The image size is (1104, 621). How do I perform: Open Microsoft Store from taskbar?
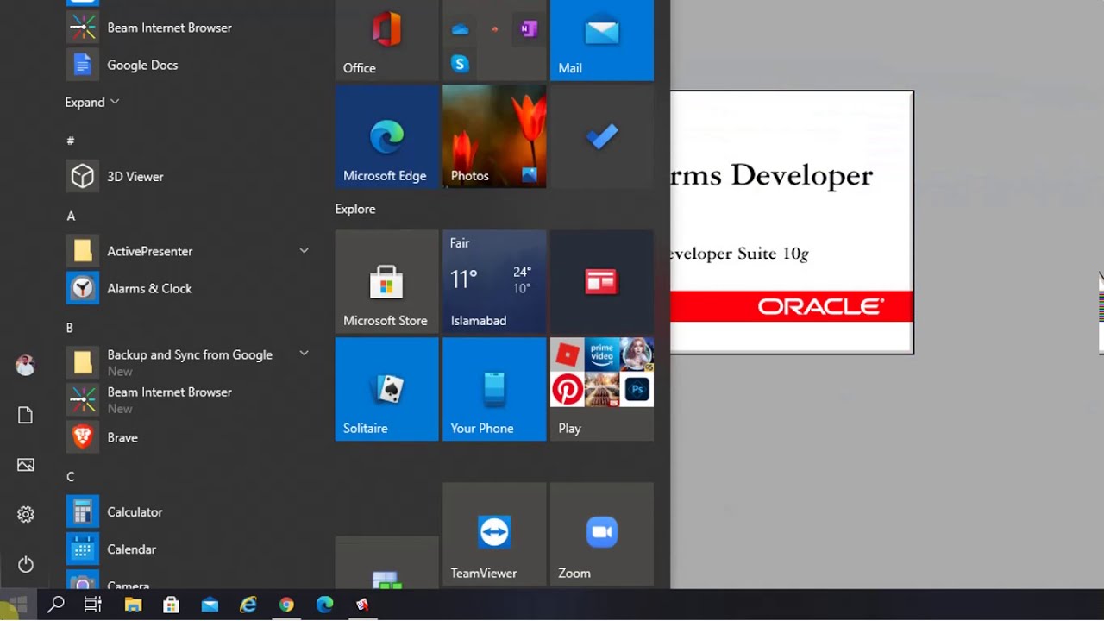pyautogui.click(x=172, y=605)
